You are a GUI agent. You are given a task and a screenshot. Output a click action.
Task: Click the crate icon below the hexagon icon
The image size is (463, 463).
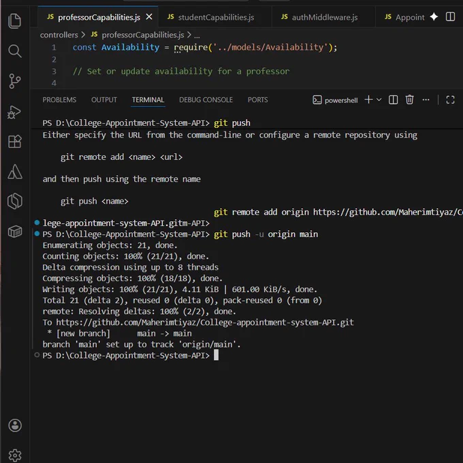(15, 231)
